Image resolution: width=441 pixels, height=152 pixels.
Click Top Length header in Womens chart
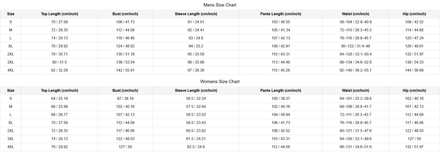pyautogui.click(x=59, y=90)
